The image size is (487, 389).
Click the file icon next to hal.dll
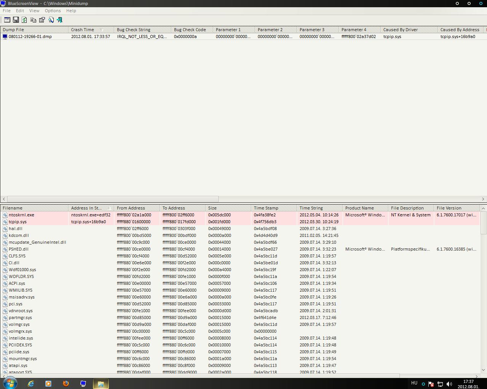(x=5, y=229)
